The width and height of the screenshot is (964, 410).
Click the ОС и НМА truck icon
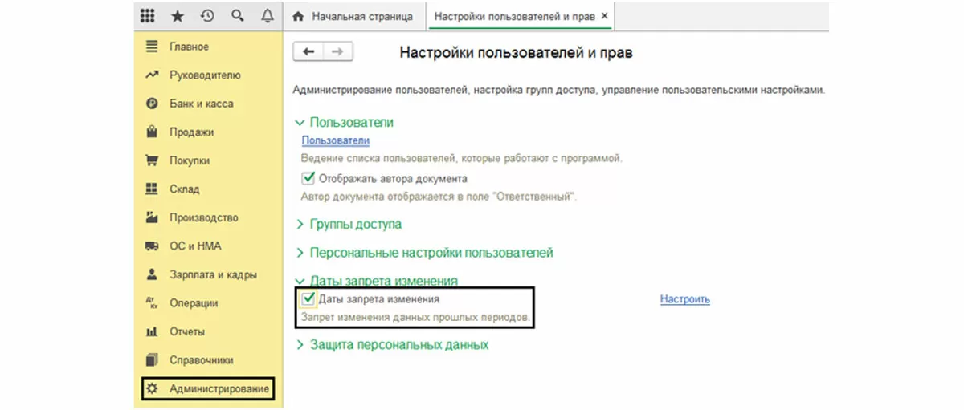pyautogui.click(x=151, y=246)
